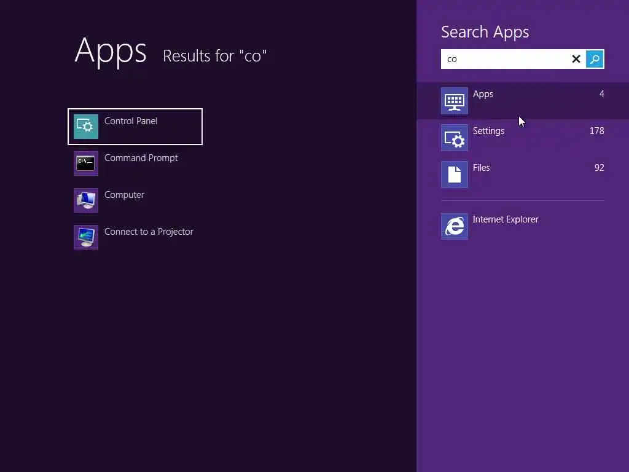Open the Control Panel result label

(x=131, y=121)
